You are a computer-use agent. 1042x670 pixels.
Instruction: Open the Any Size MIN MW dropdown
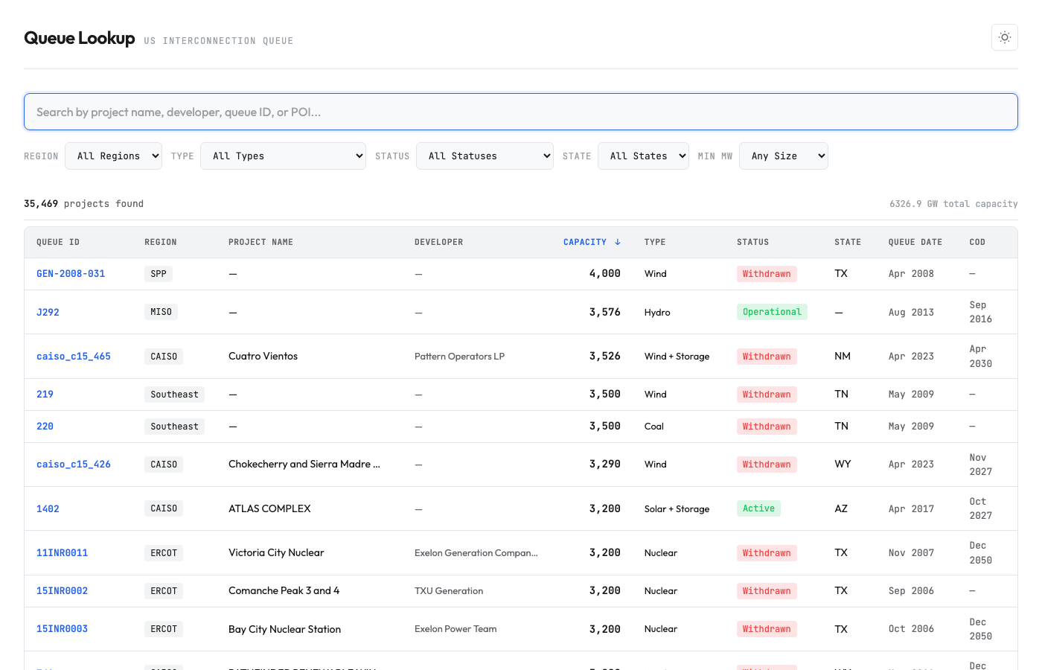pos(783,156)
